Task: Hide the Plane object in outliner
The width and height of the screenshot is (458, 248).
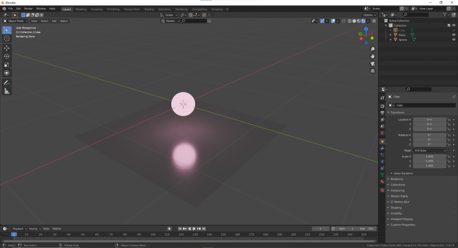Action: (454, 35)
